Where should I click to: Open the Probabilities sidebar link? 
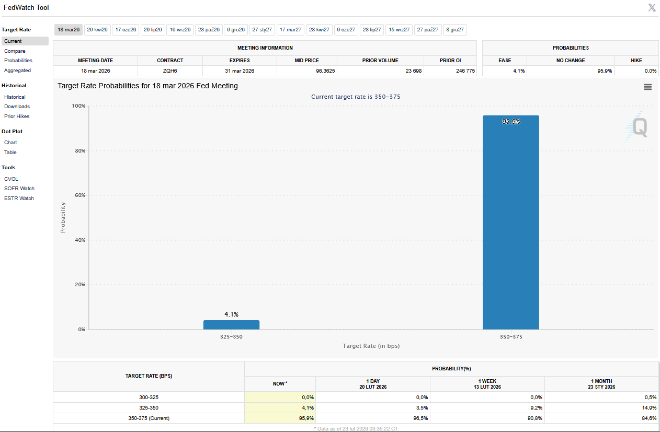coord(18,61)
